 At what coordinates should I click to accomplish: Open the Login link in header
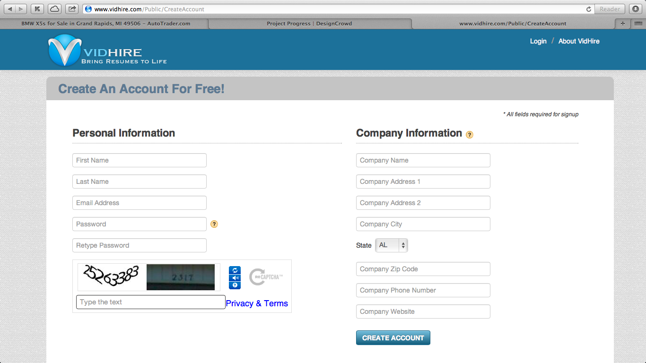(x=538, y=41)
